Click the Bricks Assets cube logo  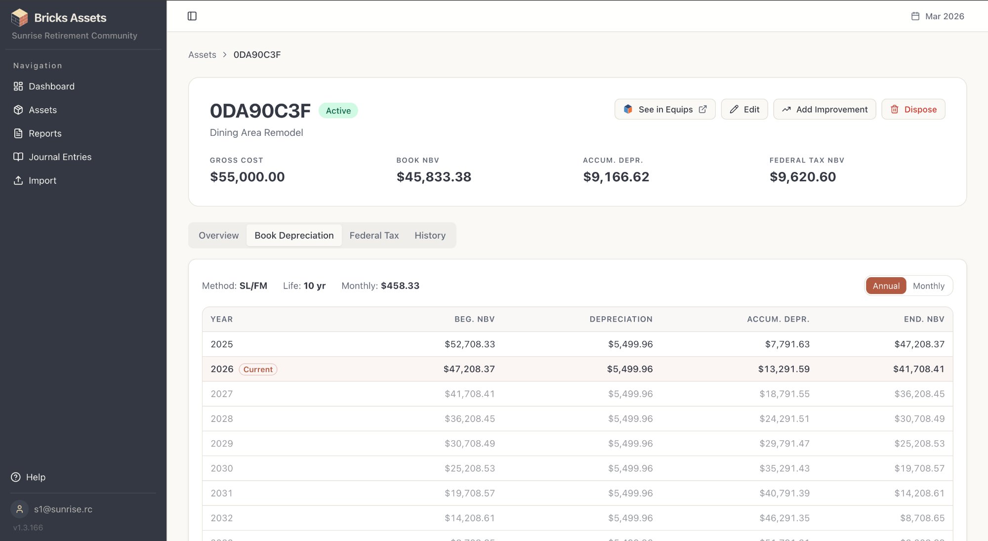click(x=20, y=18)
